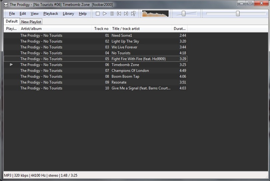The image size is (270, 181).
Task: Select track 04 No Tourists title
Action: [x=121, y=53]
